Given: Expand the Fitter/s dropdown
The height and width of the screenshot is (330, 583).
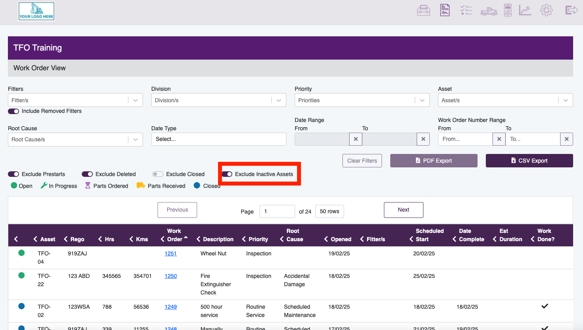Looking at the screenshot, I should 135,100.
